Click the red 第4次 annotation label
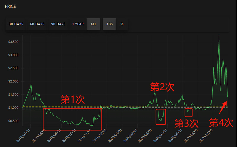The image size is (237, 147). point(221,122)
